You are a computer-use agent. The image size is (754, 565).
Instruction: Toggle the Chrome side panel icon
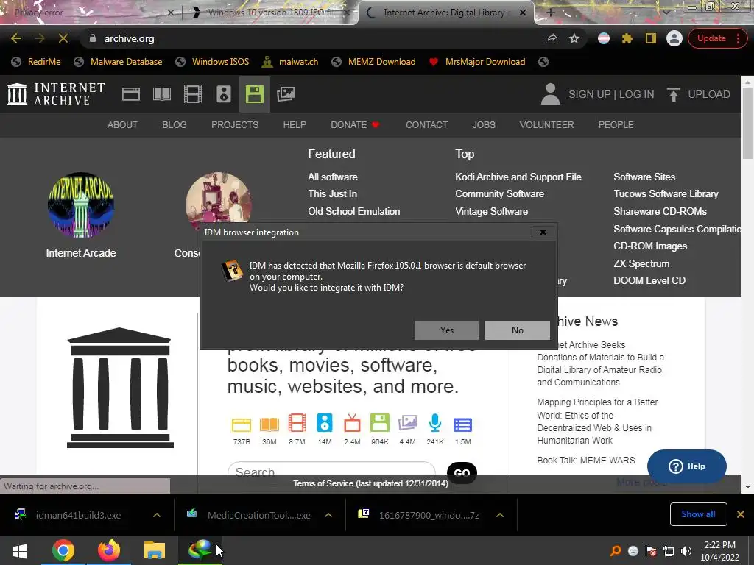coord(651,38)
